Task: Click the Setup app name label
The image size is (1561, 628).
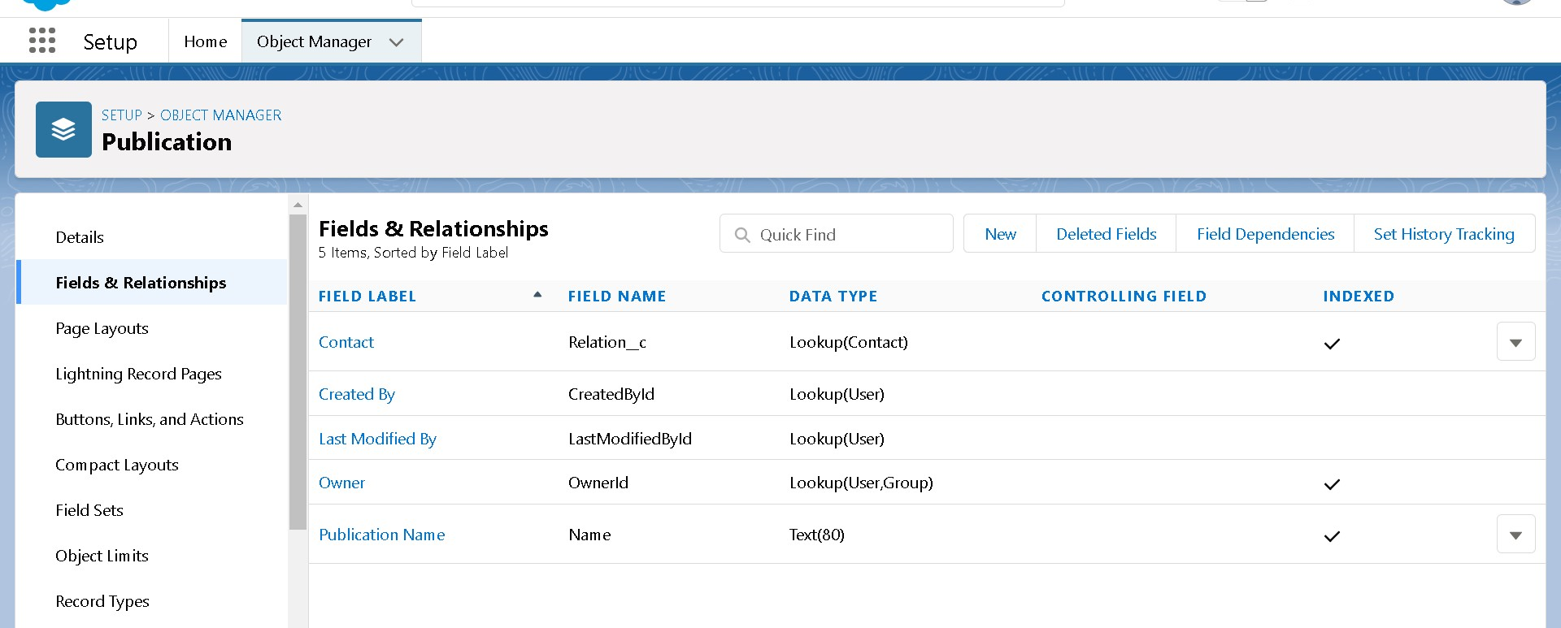Action: click(x=111, y=42)
